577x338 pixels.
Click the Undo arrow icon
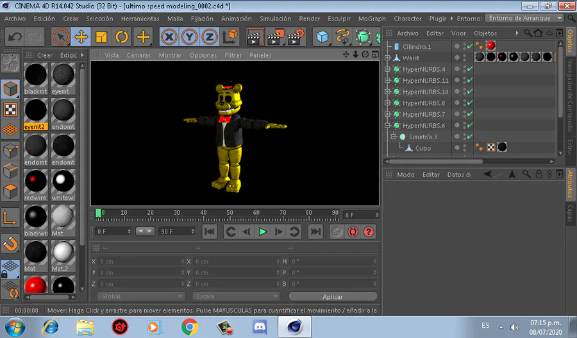tap(15, 37)
